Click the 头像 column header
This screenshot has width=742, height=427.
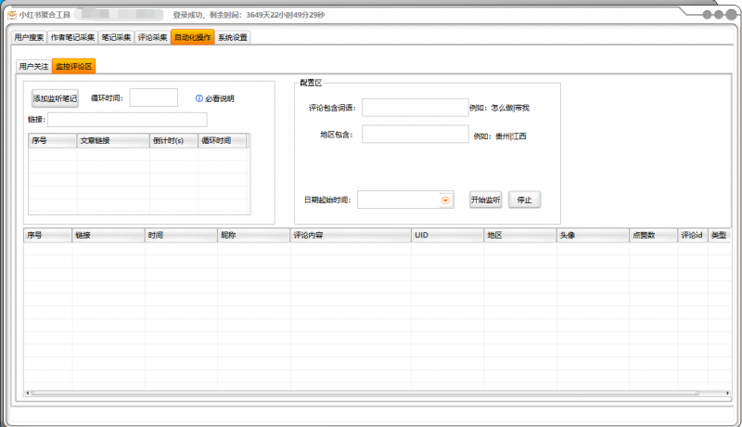pyautogui.click(x=593, y=235)
